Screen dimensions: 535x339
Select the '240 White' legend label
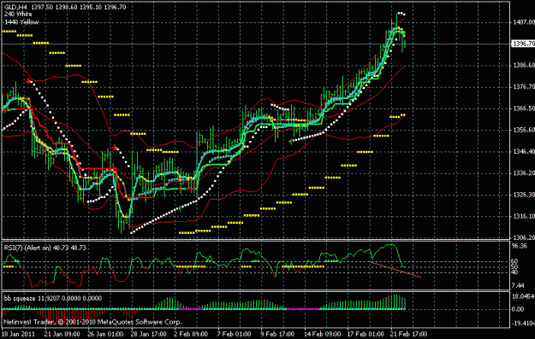18,15
